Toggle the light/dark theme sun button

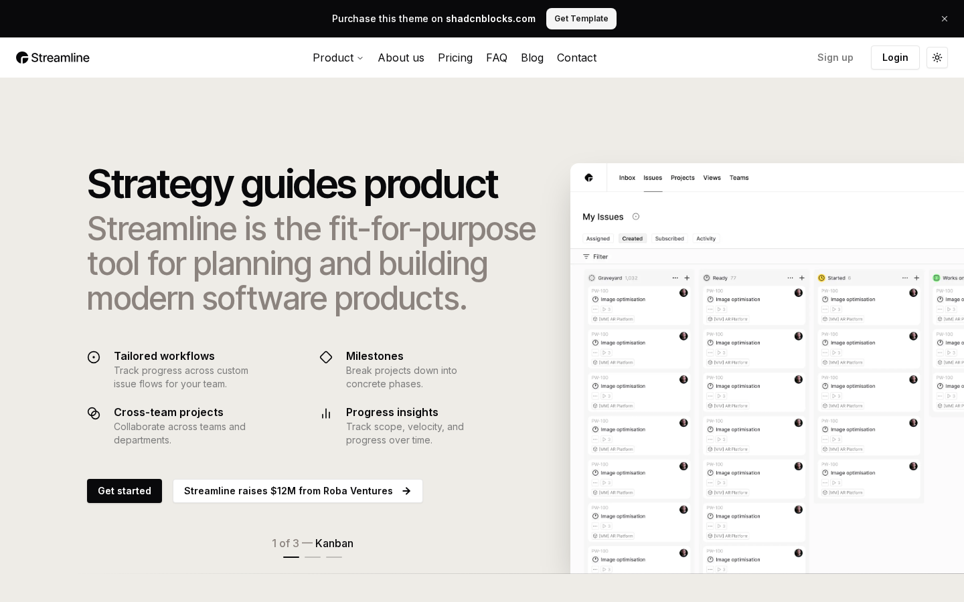[937, 58]
